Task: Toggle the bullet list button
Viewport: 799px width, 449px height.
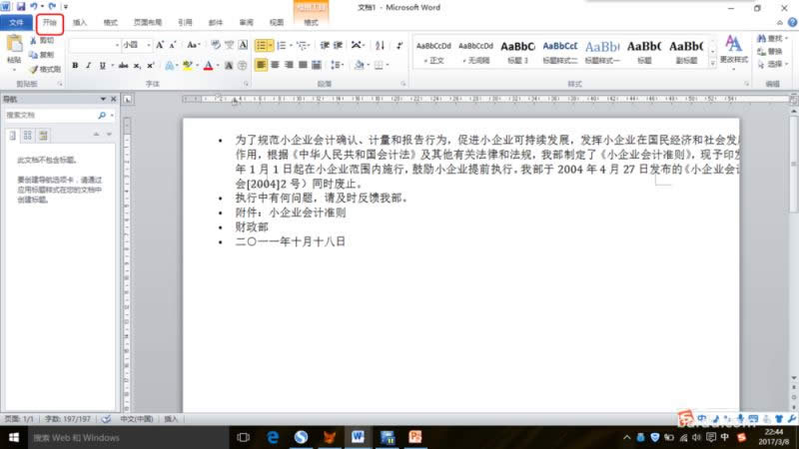Action: [261, 45]
